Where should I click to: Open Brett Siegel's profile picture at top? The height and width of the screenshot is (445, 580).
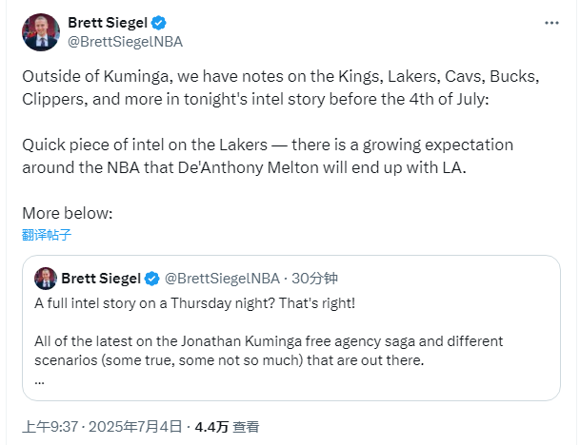[41, 31]
